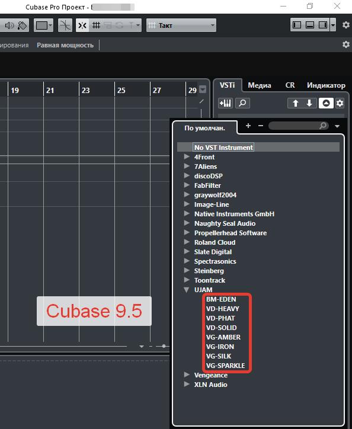Click the Naughty Seal Audio folder name
Screen dimensions: 352x429
(x=225, y=223)
